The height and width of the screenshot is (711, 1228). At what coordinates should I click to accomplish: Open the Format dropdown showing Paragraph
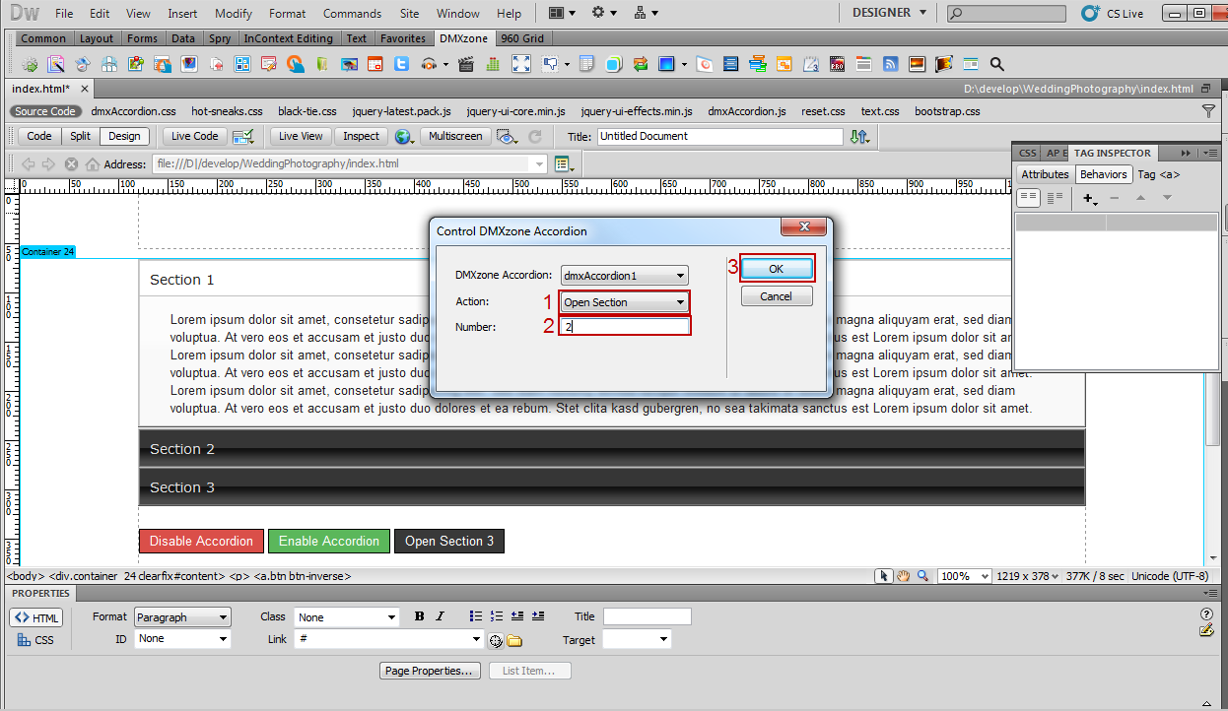click(182, 617)
